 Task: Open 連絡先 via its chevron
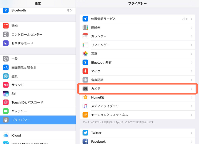191,28
